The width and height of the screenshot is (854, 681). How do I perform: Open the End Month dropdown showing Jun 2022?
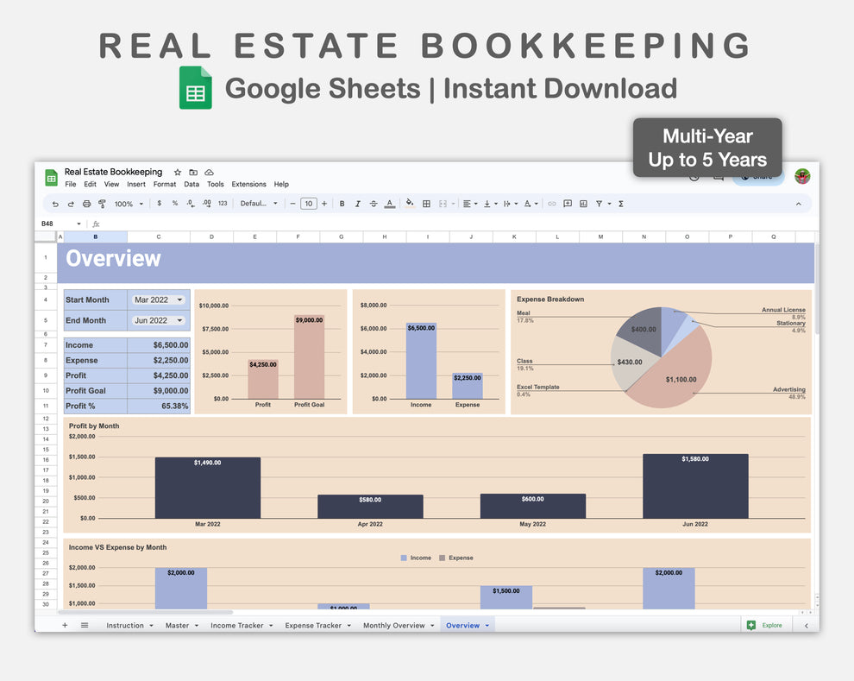[159, 320]
